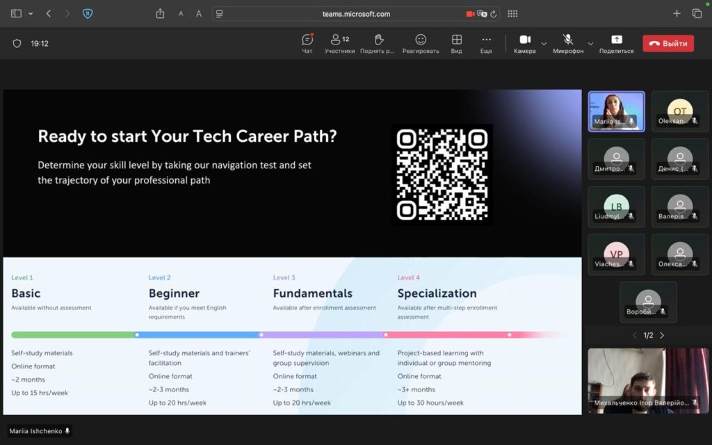Image resolution: width=712 pixels, height=445 pixels.
Task: Show the Safari tab overview
Action: coord(697,14)
